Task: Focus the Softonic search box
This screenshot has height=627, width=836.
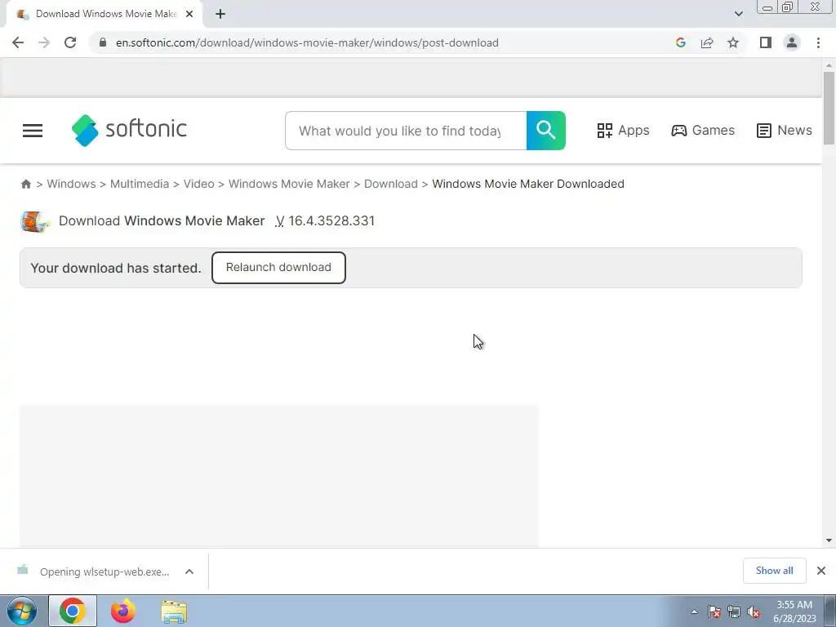Action: tap(406, 131)
